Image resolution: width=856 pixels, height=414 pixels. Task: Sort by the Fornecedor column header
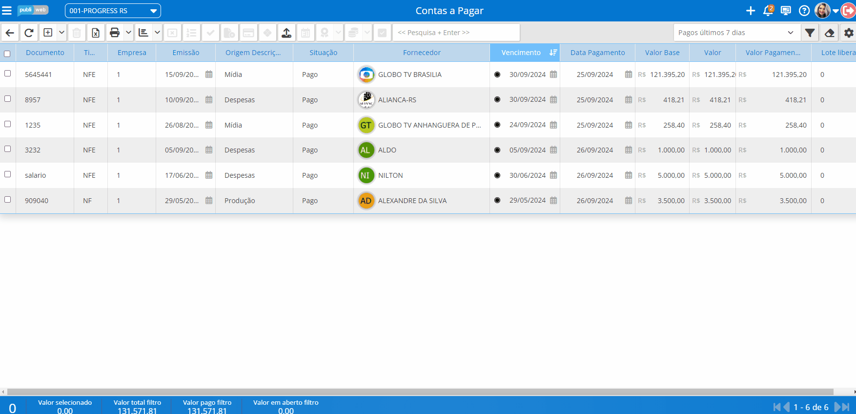click(x=422, y=53)
